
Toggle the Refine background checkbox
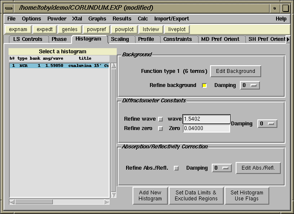[x=205, y=86]
